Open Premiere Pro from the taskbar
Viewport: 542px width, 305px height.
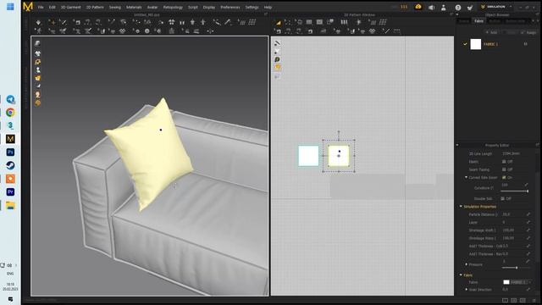[x=10, y=192]
